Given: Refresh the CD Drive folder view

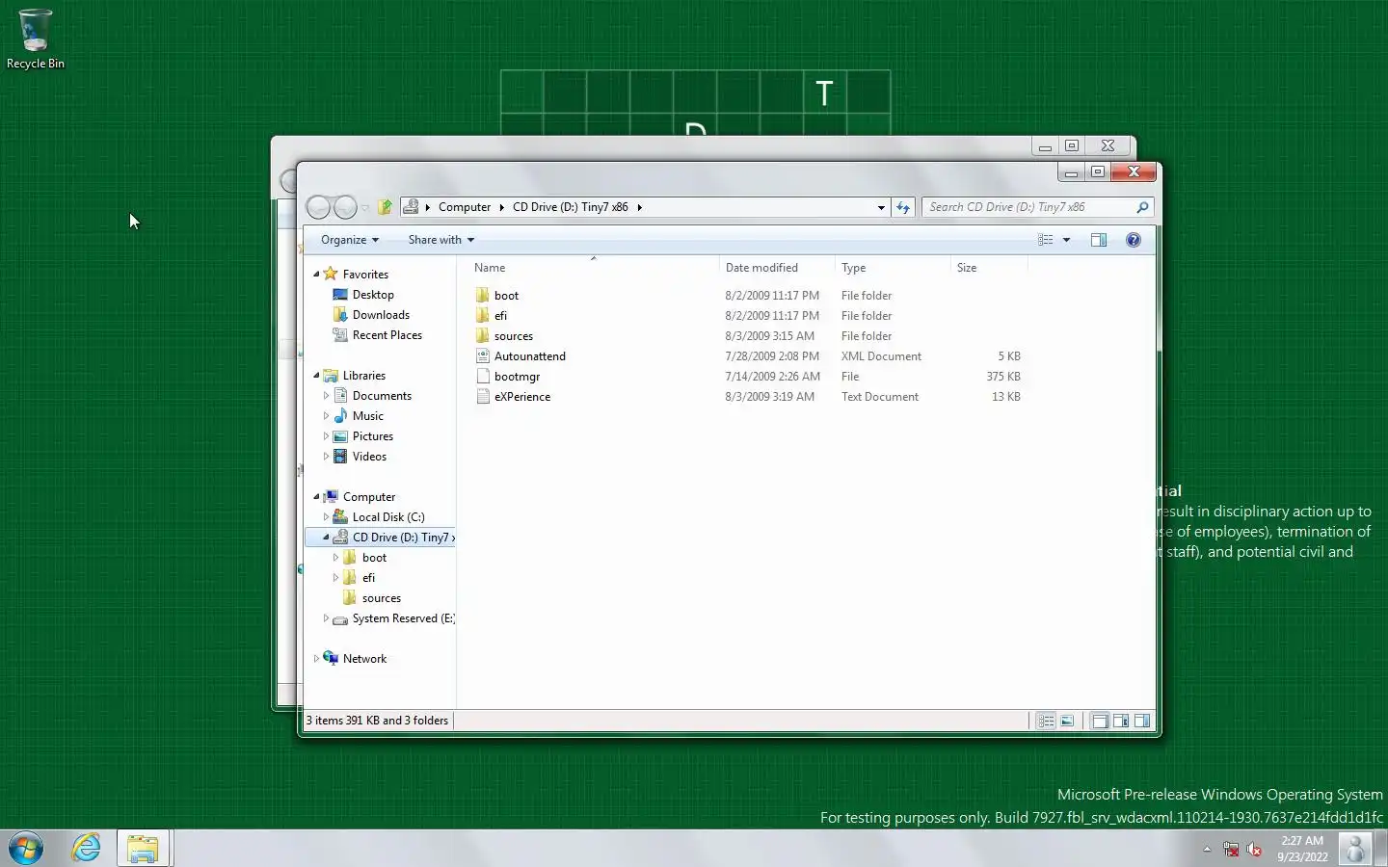Looking at the screenshot, I should (903, 207).
